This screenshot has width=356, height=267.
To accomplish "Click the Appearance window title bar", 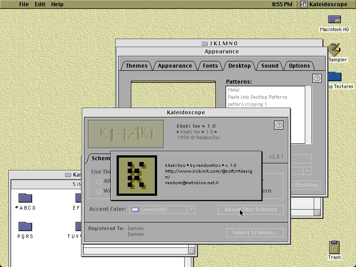I will (222, 52).
